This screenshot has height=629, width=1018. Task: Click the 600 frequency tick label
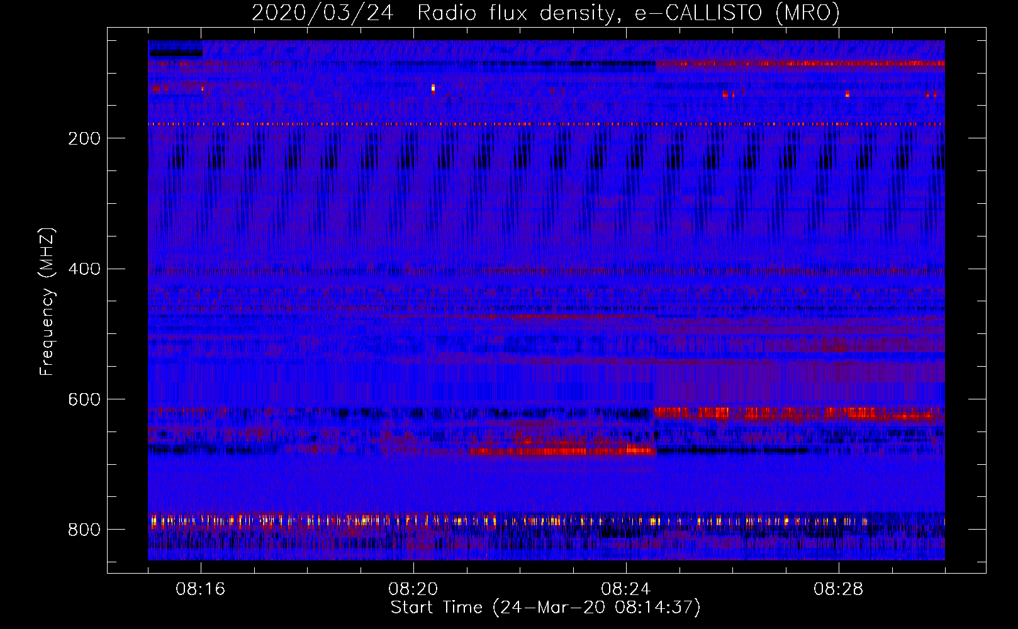click(x=84, y=399)
